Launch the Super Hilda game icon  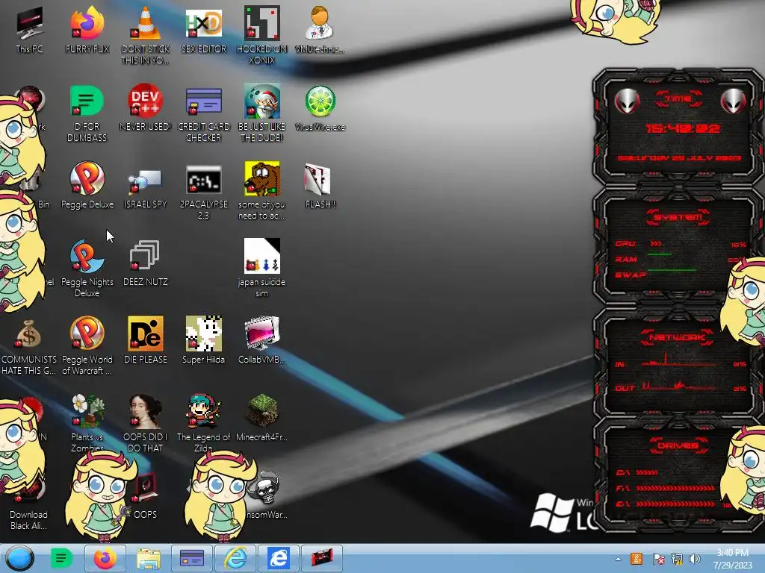click(x=203, y=339)
